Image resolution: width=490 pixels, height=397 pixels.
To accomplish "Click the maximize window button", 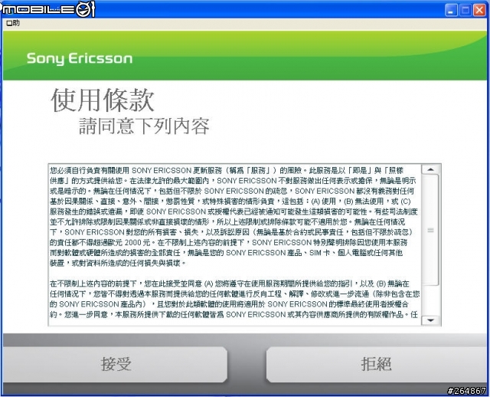I will [x=465, y=10].
